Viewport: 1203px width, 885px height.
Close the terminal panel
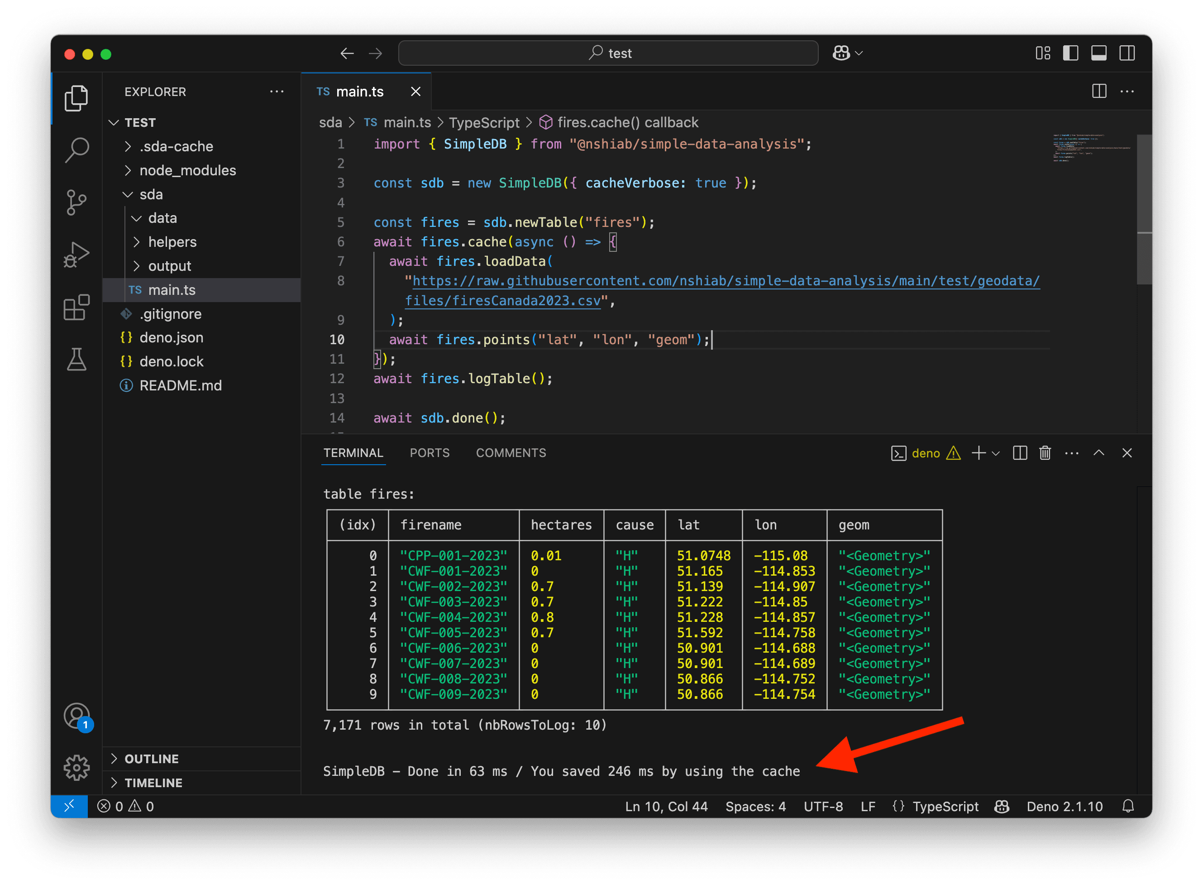[1127, 453]
